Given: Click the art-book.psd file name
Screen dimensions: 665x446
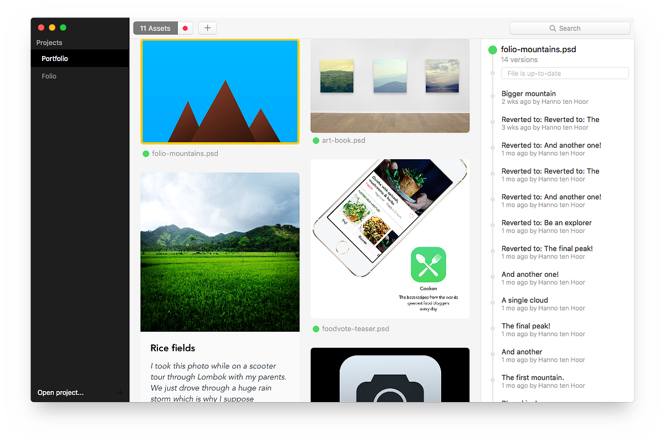Looking at the screenshot, I should (x=344, y=141).
